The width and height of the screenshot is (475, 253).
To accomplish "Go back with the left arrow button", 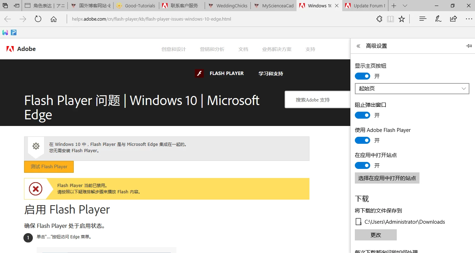I will click(8, 19).
